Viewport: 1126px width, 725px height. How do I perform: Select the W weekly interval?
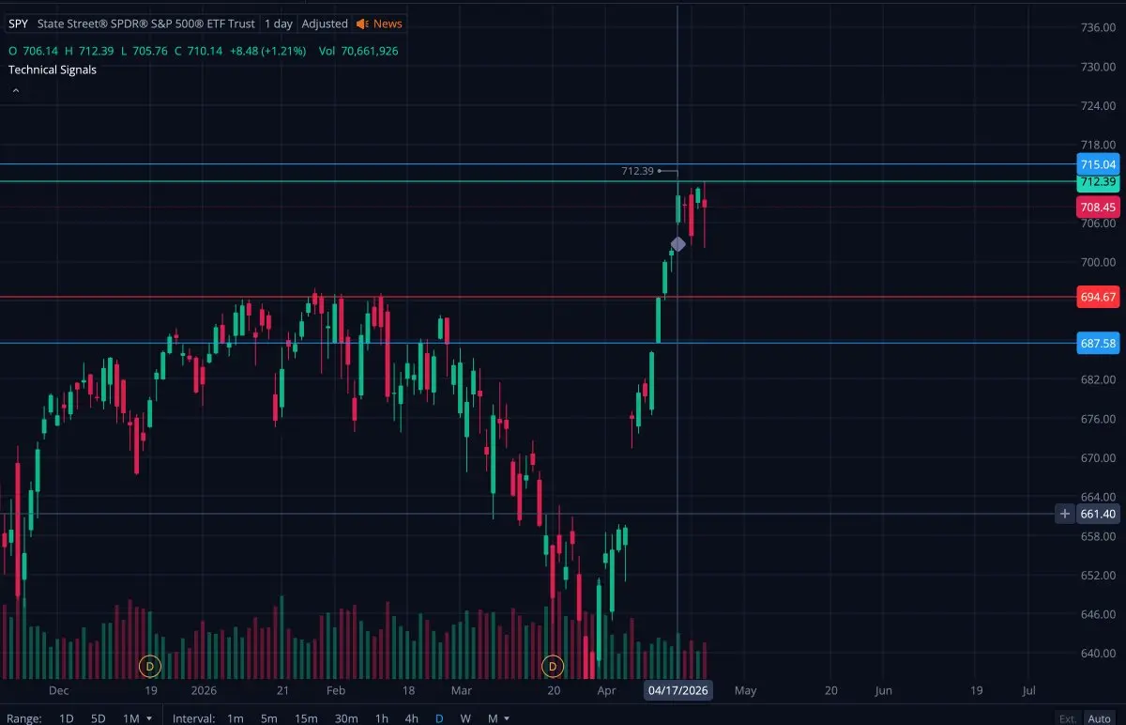[x=465, y=718]
